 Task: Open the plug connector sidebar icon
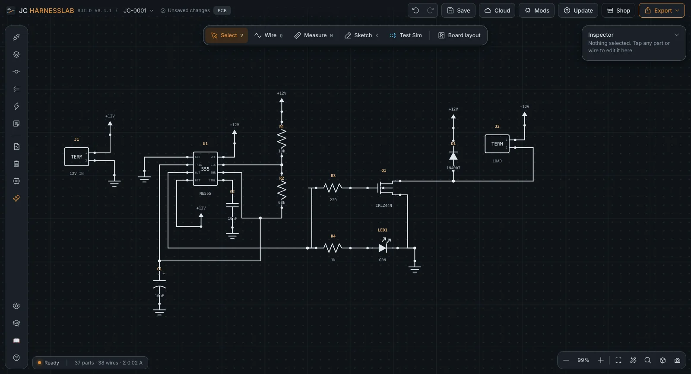(x=16, y=37)
